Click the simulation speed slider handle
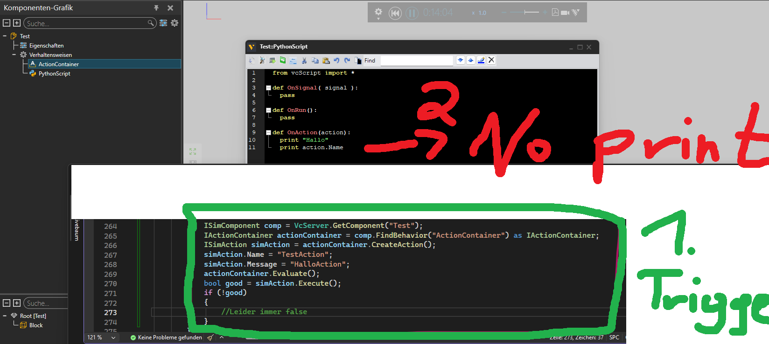The height and width of the screenshot is (344, 769). [x=525, y=13]
